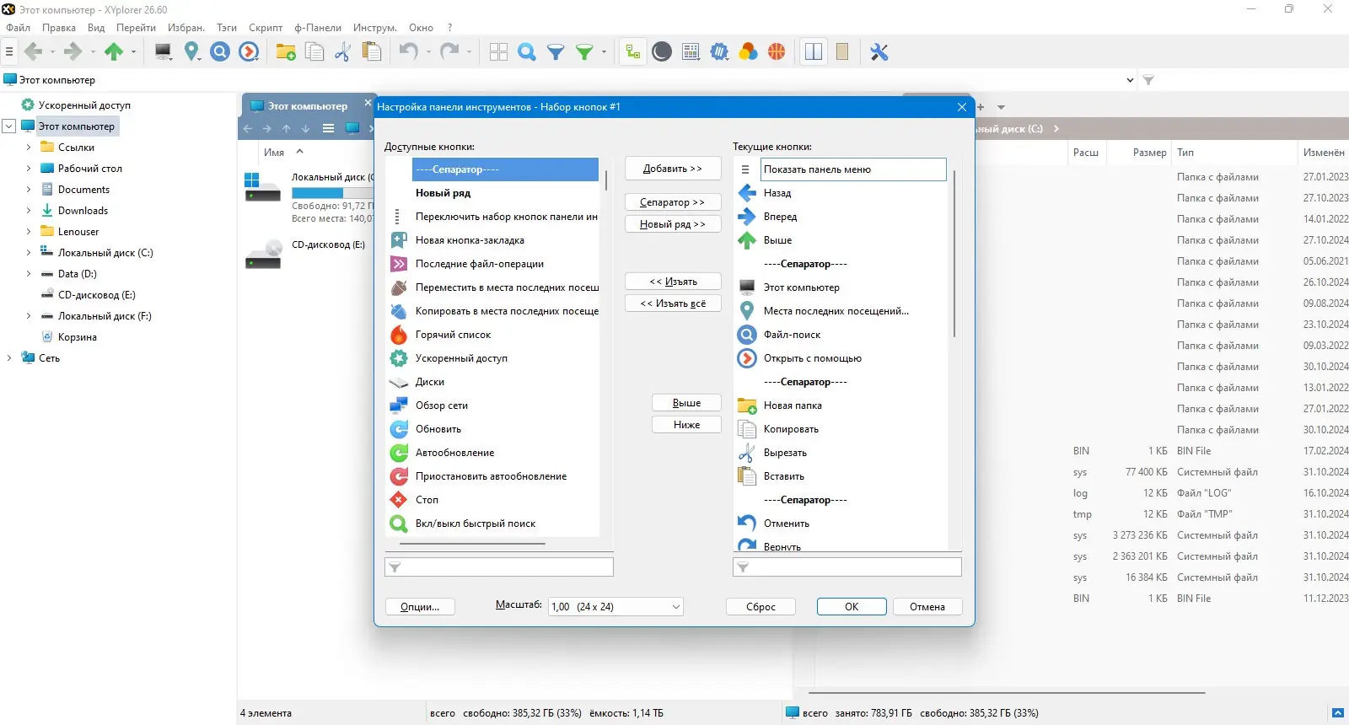Open the Избран. menu
1349x725 pixels.
[186, 28]
